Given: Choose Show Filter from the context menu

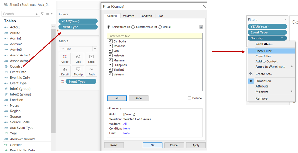Looking at the screenshot, I should (264, 51).
